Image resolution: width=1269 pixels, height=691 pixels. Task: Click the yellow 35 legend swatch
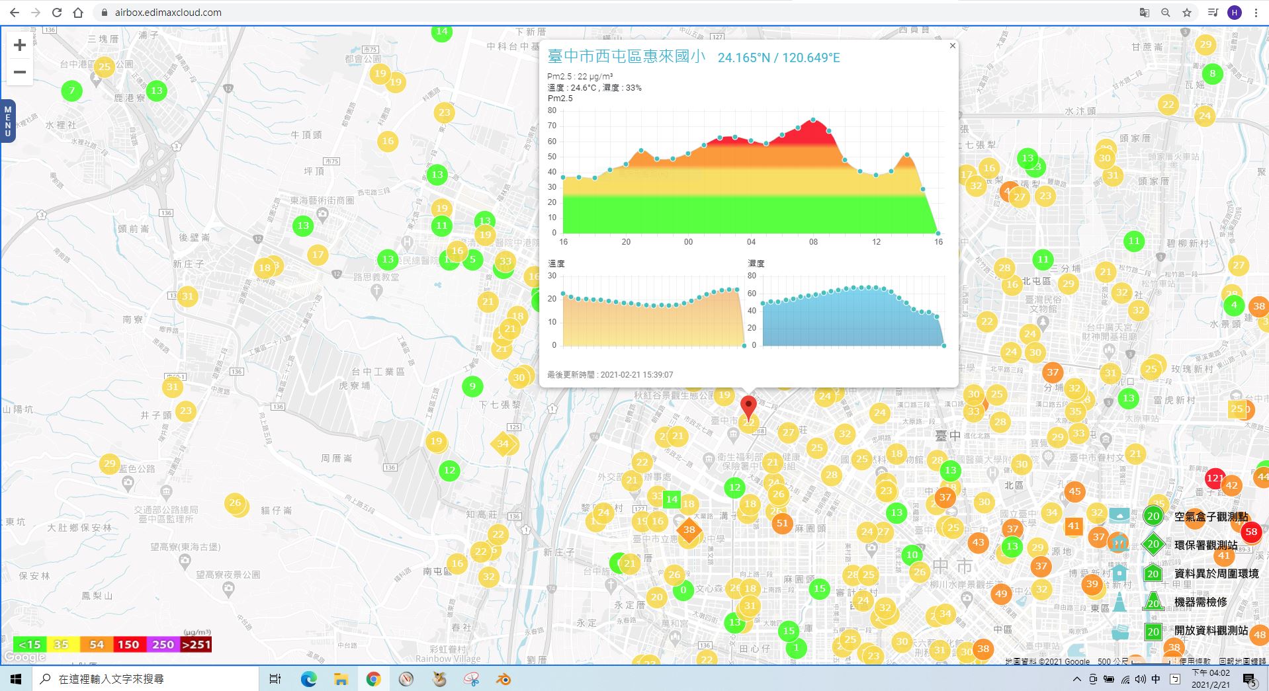63,644
